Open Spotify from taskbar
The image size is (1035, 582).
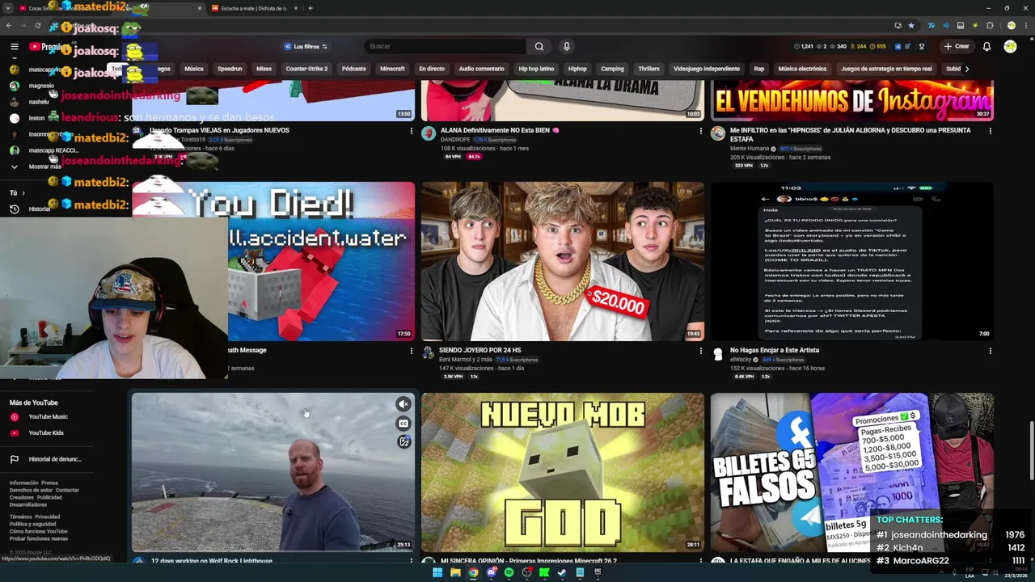pyautogui.click(x=509, y=572)
